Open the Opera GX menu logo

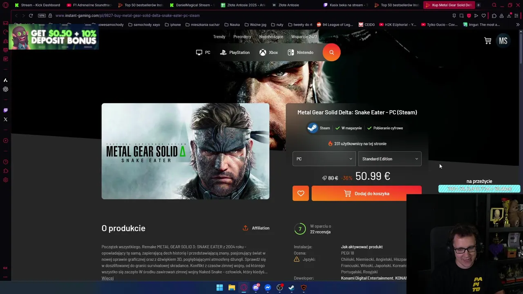click(x=5, y=5)
